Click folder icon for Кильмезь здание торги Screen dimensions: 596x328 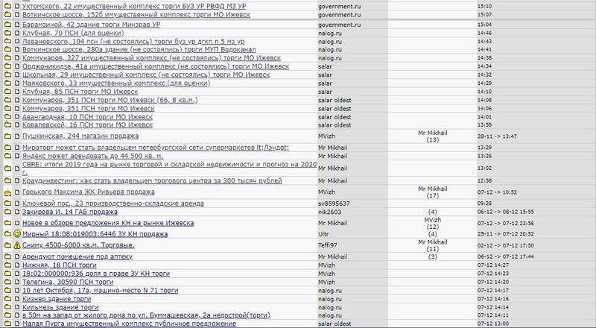tap(7, 307)
